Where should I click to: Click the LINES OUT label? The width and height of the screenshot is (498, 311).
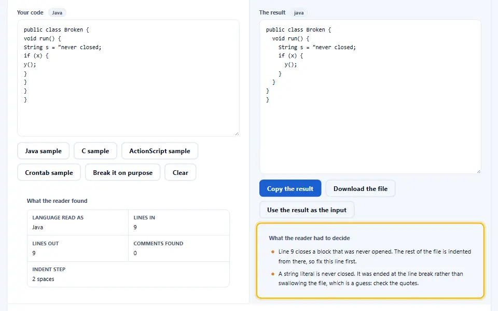(x=46, y=244)
